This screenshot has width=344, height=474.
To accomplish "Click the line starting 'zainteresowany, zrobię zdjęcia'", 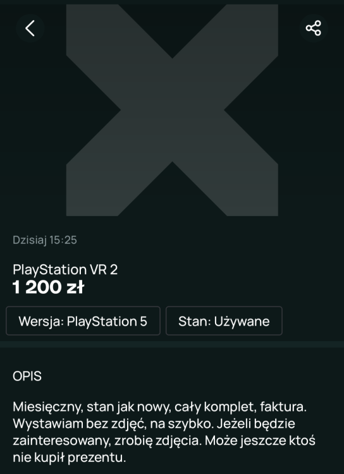I will [x=164, y=441].
